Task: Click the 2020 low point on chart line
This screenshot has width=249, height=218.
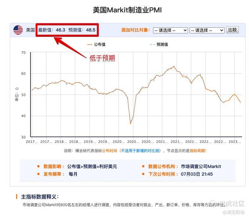Action: click(131, 123)
